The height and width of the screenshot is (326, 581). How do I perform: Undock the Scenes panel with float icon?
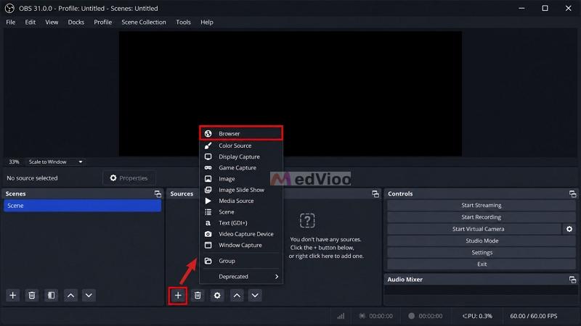(158, 193)
